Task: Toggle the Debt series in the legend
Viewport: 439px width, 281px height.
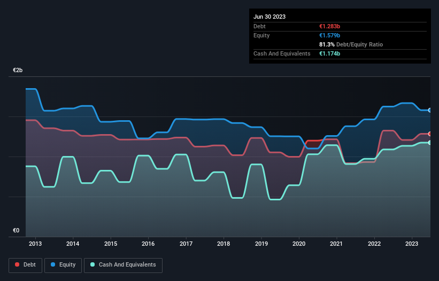Action: [26, 265]
